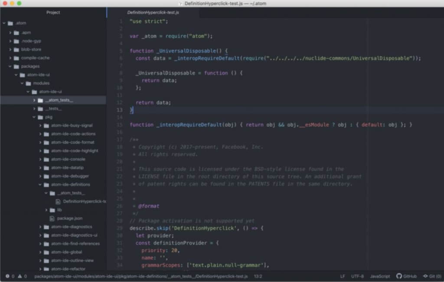The image size is (444, 282).
Task: Click the blob-store folder icon
Action: coord(16,49)
